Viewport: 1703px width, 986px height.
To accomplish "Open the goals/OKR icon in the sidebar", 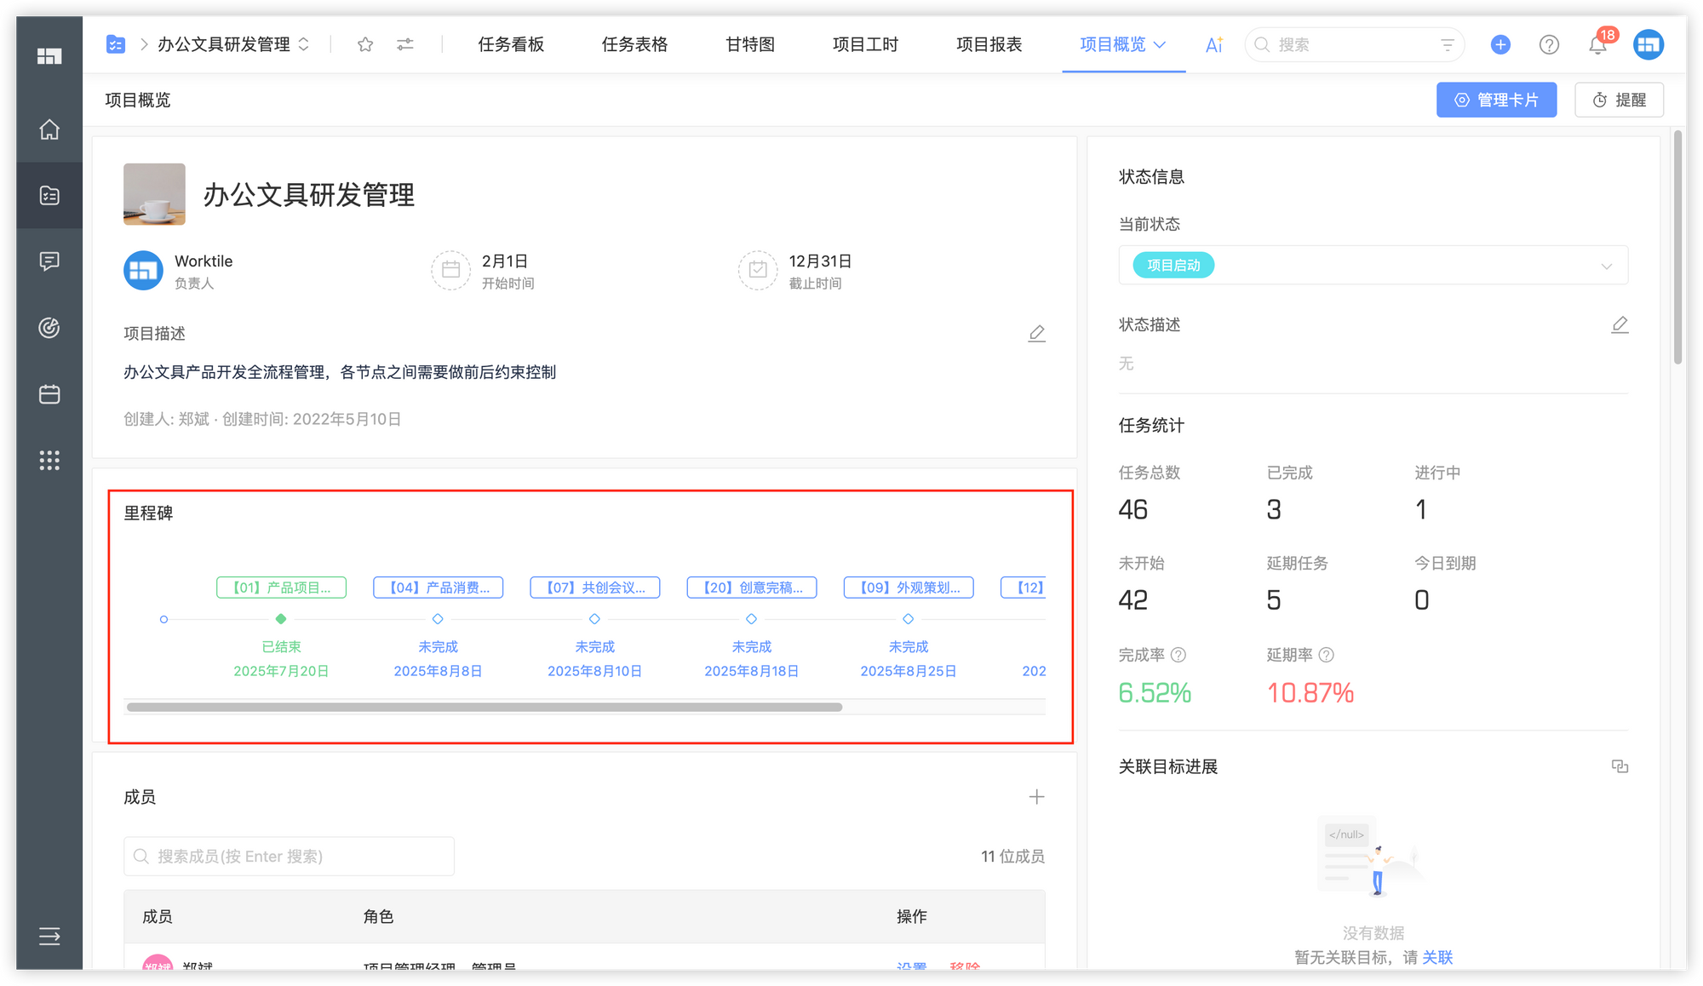I will [x=49, y=327].
